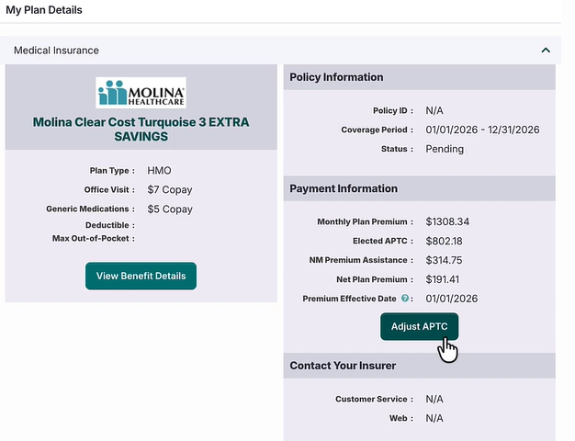Click the $5 Copay Generic Medications value

169,209
